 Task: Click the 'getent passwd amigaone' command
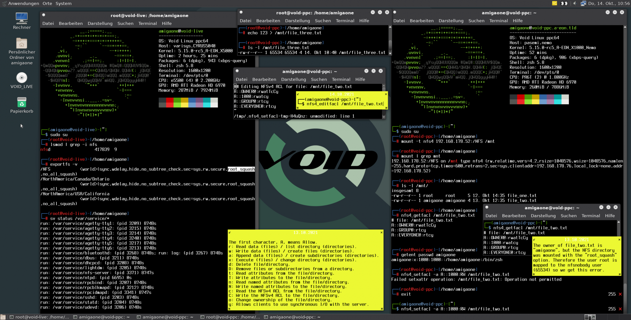point(428,255)
